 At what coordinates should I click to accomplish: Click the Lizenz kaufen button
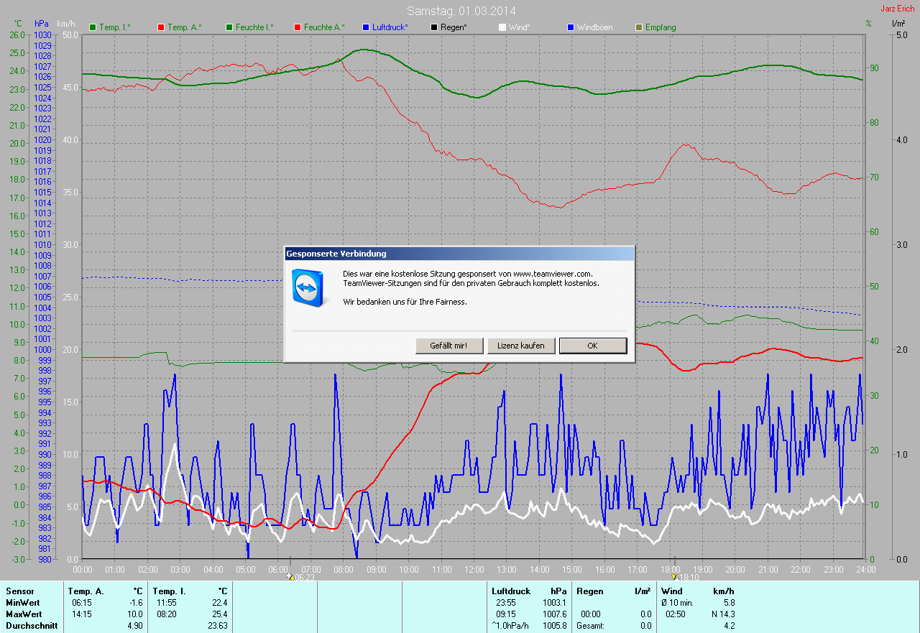click(x=521, y=346)
